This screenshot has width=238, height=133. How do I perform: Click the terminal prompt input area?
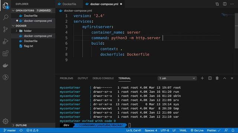(129, 125)
